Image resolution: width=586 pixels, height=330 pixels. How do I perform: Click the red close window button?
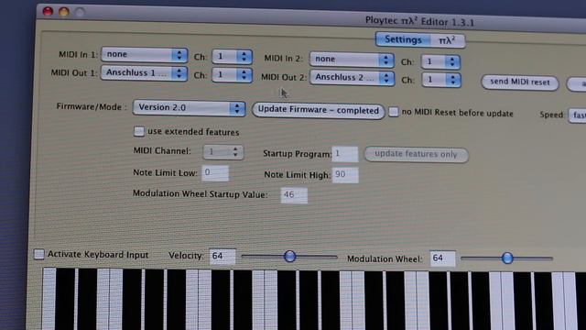click(x=48, y=12)
